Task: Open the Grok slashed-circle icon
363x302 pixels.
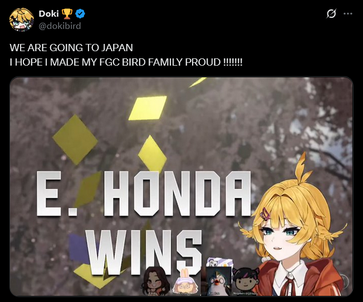Action: [331, 14]
